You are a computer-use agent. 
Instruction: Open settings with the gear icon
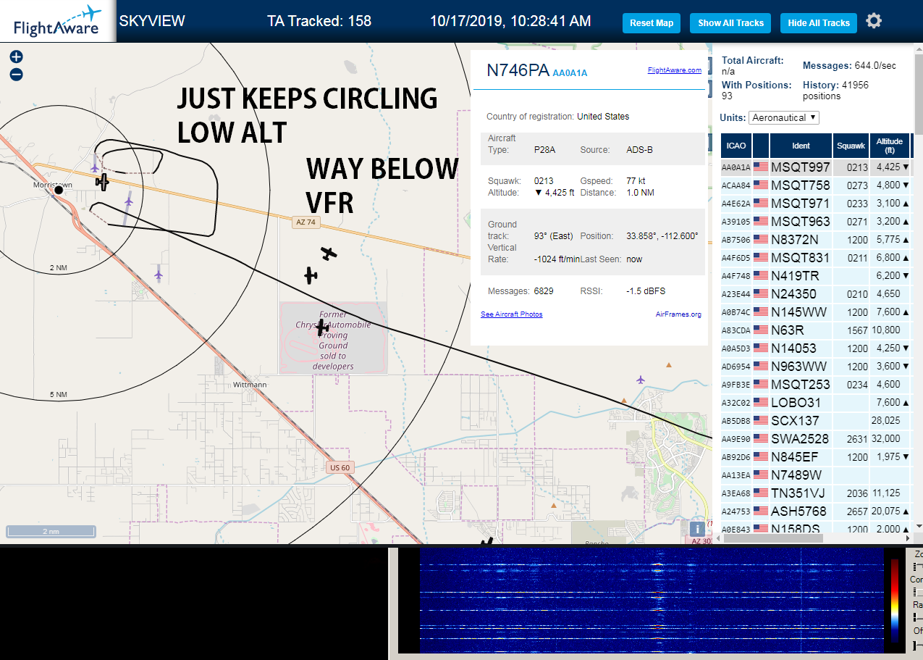click(874, 20)
